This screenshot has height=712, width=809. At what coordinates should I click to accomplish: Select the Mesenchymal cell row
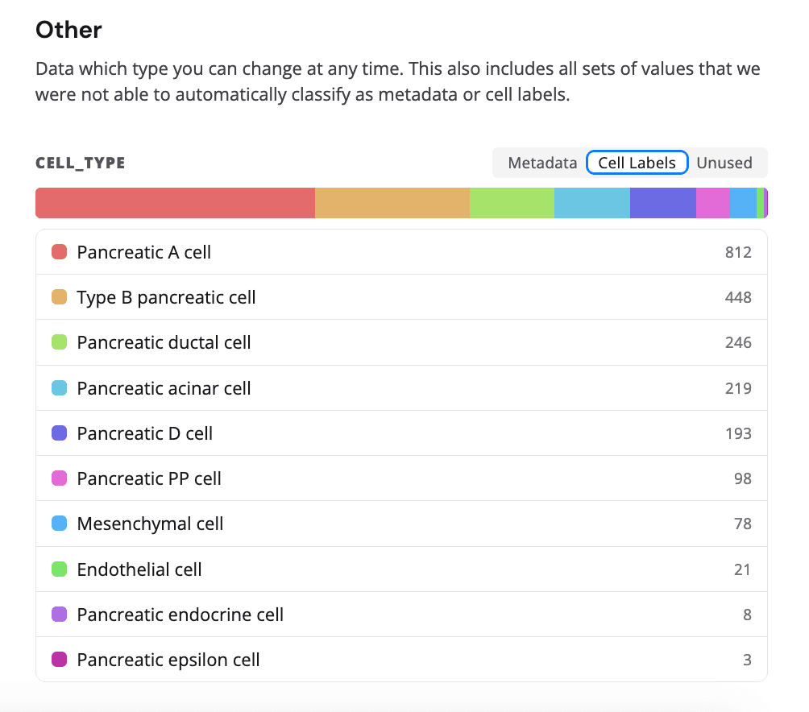322,524
